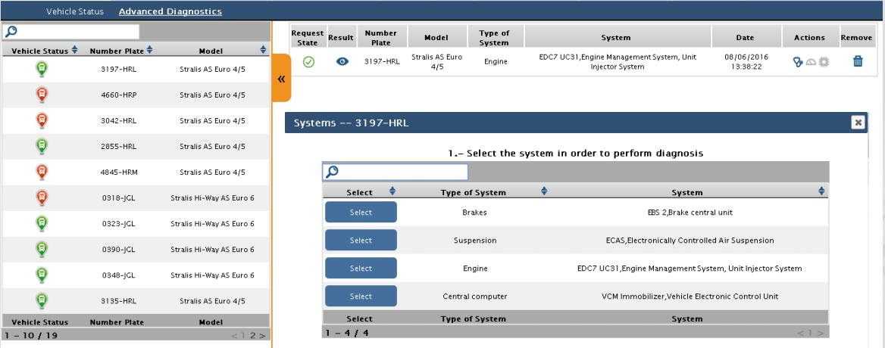885x348 pixels.
Task: Click previous page arrow in vehicle list
Action: (234, 336)
